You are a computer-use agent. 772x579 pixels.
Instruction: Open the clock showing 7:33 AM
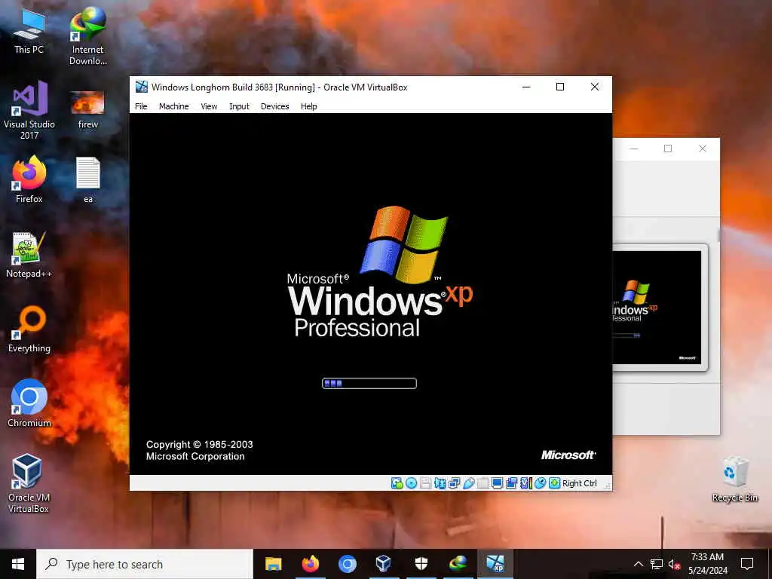coord(707,564)
